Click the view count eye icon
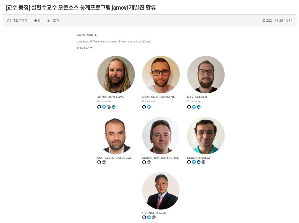 tap(49, 21)
